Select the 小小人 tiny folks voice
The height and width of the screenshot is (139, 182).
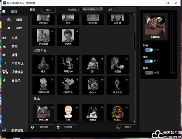[93, 85]
